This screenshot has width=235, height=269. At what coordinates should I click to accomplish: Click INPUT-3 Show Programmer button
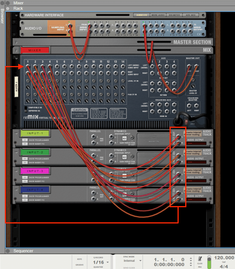point(25,178)
